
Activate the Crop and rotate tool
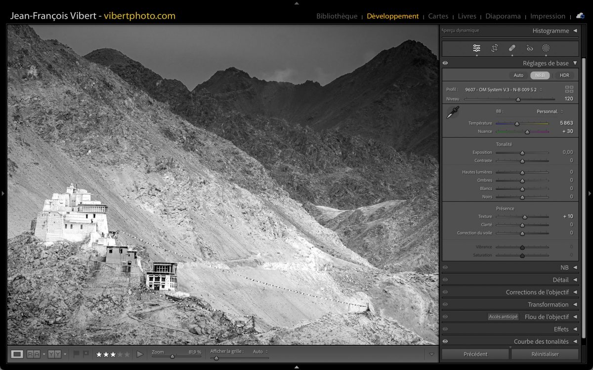click(494, 48)
